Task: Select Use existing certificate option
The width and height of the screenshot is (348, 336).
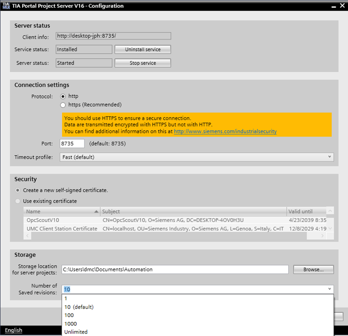Action: click(x=18, y=201)
